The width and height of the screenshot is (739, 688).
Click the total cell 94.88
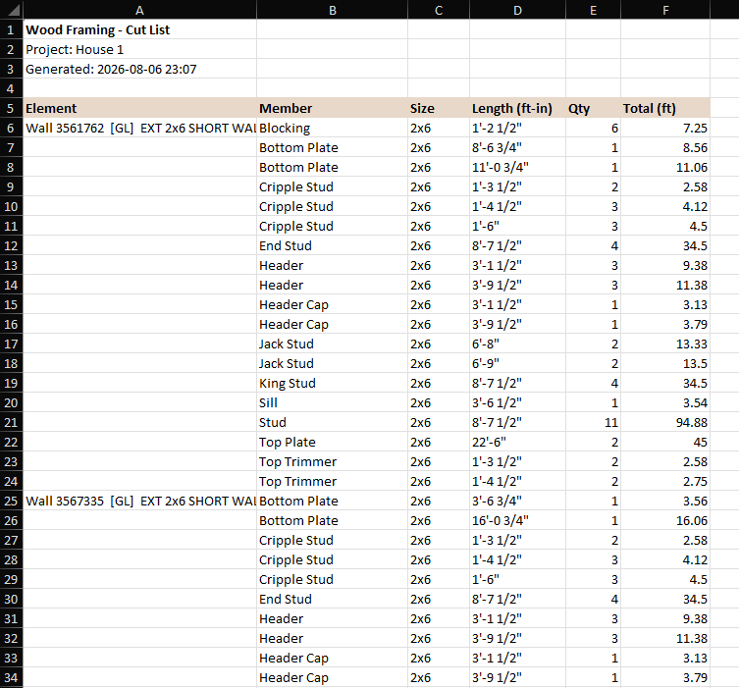[x=665, y=423]
